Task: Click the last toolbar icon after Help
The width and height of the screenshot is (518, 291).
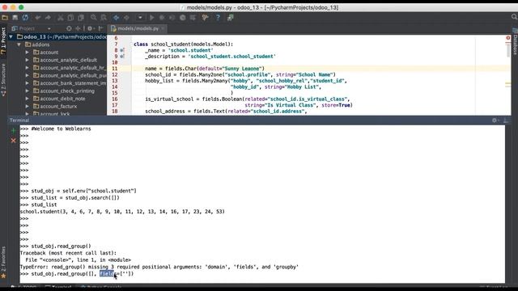Action: [x=230, y=18]
